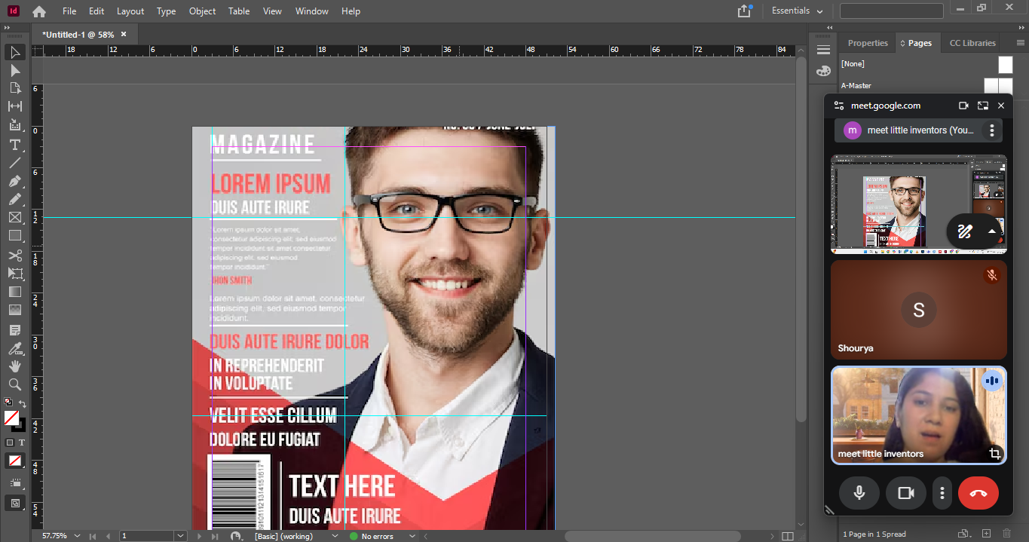This screenshot has height=542, width=1029.
Task: Expand the zoom level dropdown
Action: point(77,536)
